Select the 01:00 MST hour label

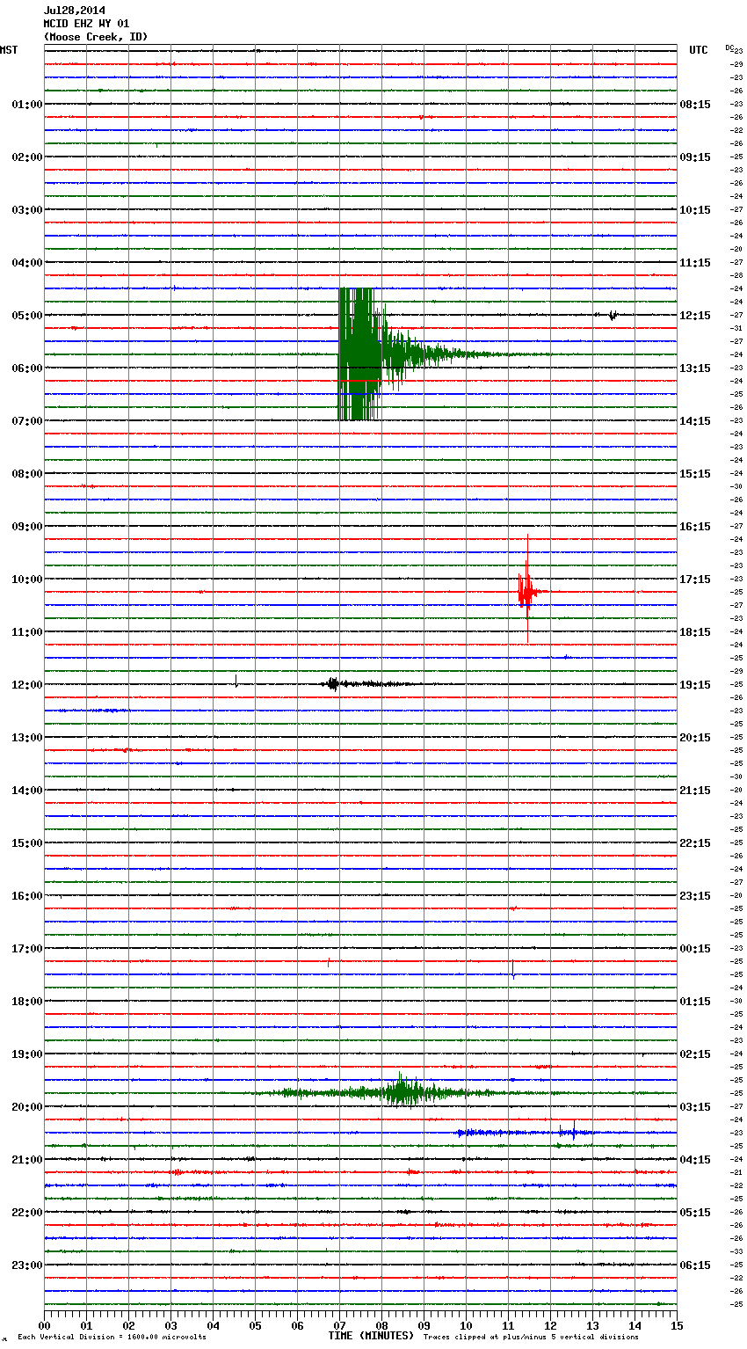pos(27,105)
